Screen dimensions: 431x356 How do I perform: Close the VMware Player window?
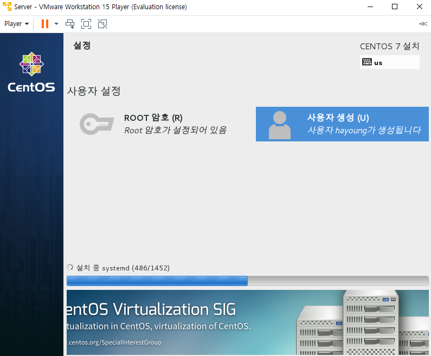[x=420, y=7]
